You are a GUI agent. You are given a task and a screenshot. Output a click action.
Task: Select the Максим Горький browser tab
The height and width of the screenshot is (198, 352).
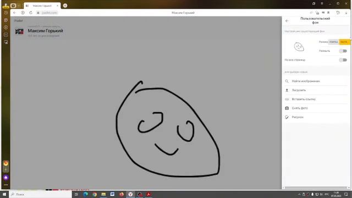tap(42, 5)
